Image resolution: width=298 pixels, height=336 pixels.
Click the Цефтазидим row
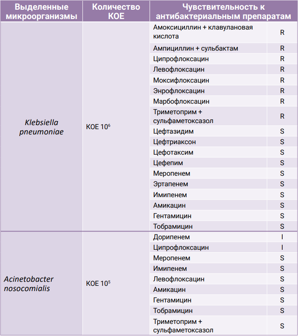173,132
